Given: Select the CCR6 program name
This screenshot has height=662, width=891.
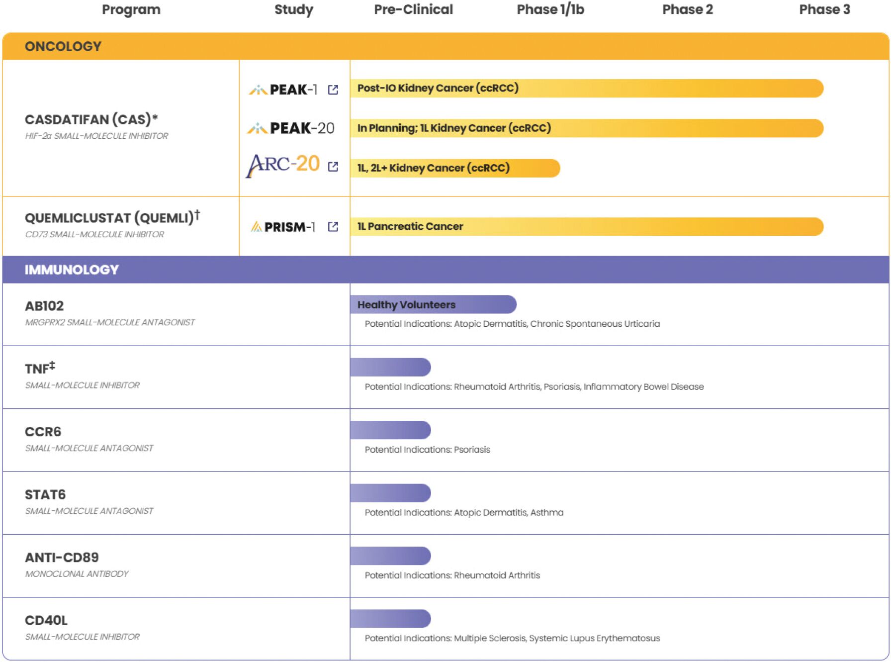Looking at the screenshot, I should point(43,432).
